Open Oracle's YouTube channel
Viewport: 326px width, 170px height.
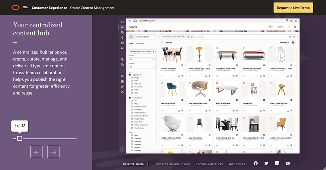coord(288,163)
